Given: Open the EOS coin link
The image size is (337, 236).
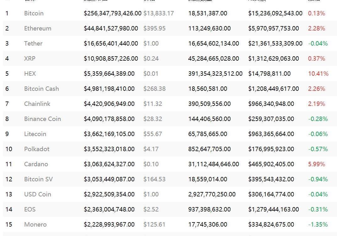Looking at the screenshot, I should (30, 209).
